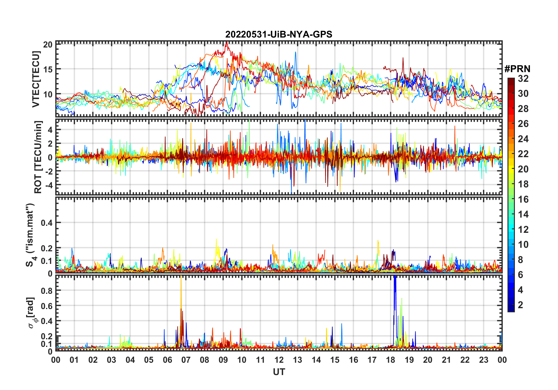Click VTEC y-axis tick label 20
The height and width of the screenshot is (390, 558).
[48, 45]
